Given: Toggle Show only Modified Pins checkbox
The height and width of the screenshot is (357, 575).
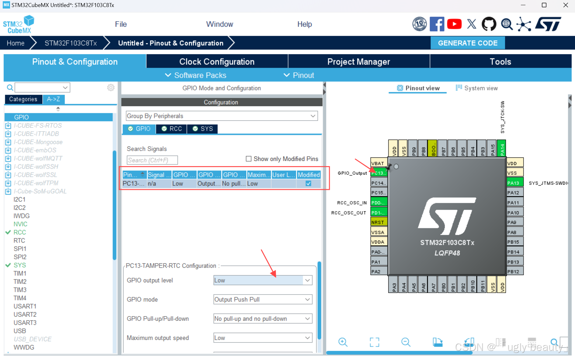Looking at the screenshot, I should pyautogui.click(x=248, y=159).
